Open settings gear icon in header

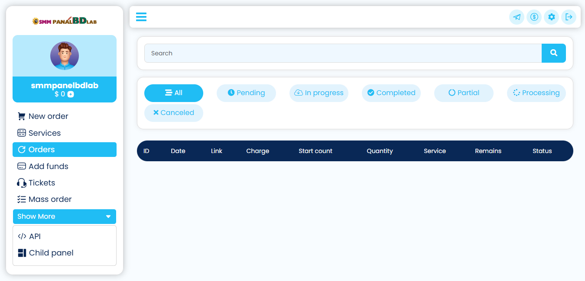[551, 17]
